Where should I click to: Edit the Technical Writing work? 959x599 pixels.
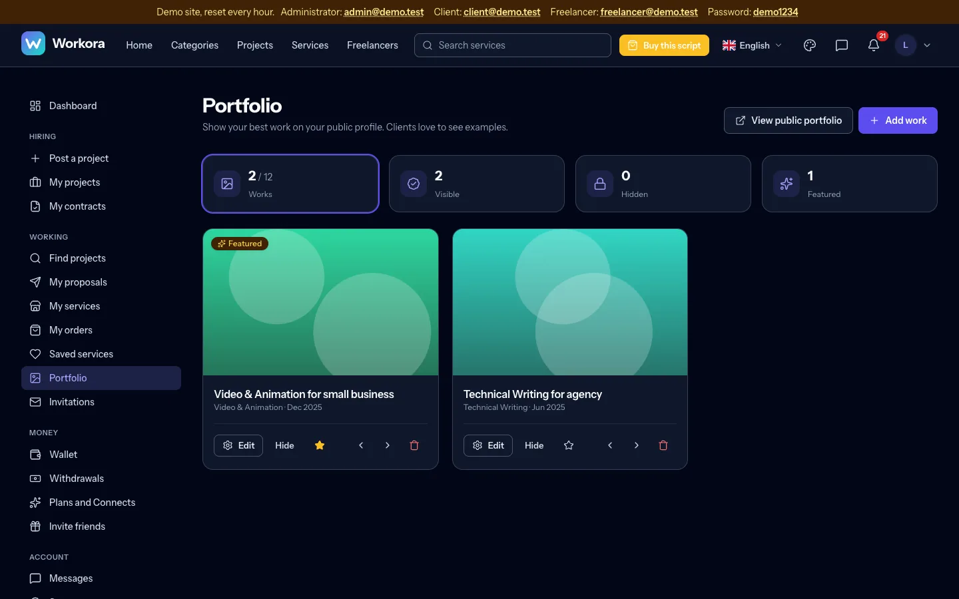point(488,445)
